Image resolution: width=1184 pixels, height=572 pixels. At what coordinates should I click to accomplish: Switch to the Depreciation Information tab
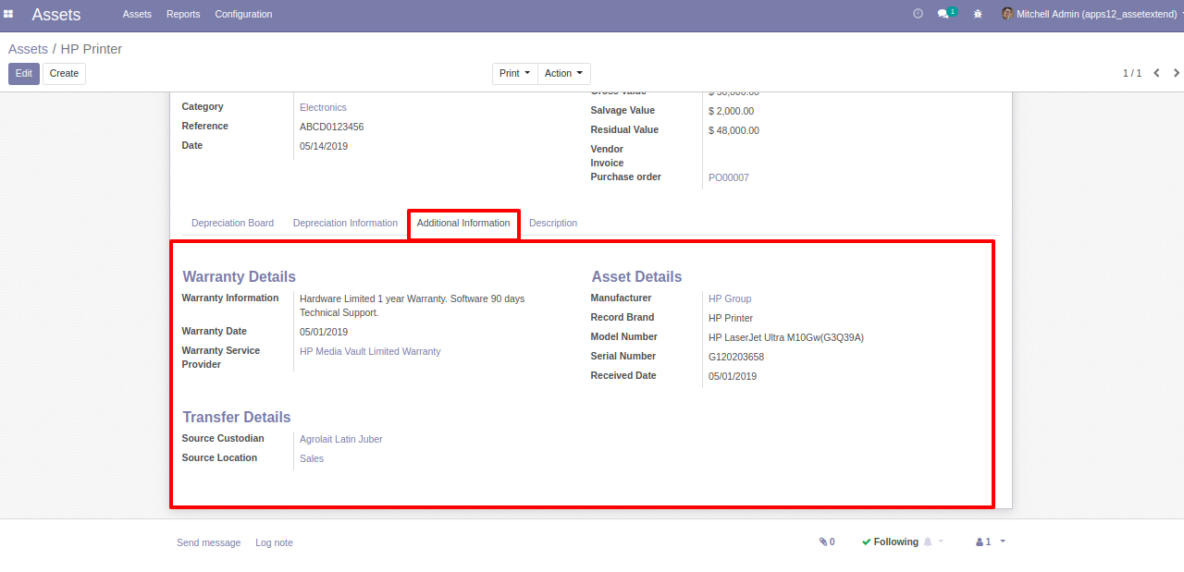click(345, 224)
